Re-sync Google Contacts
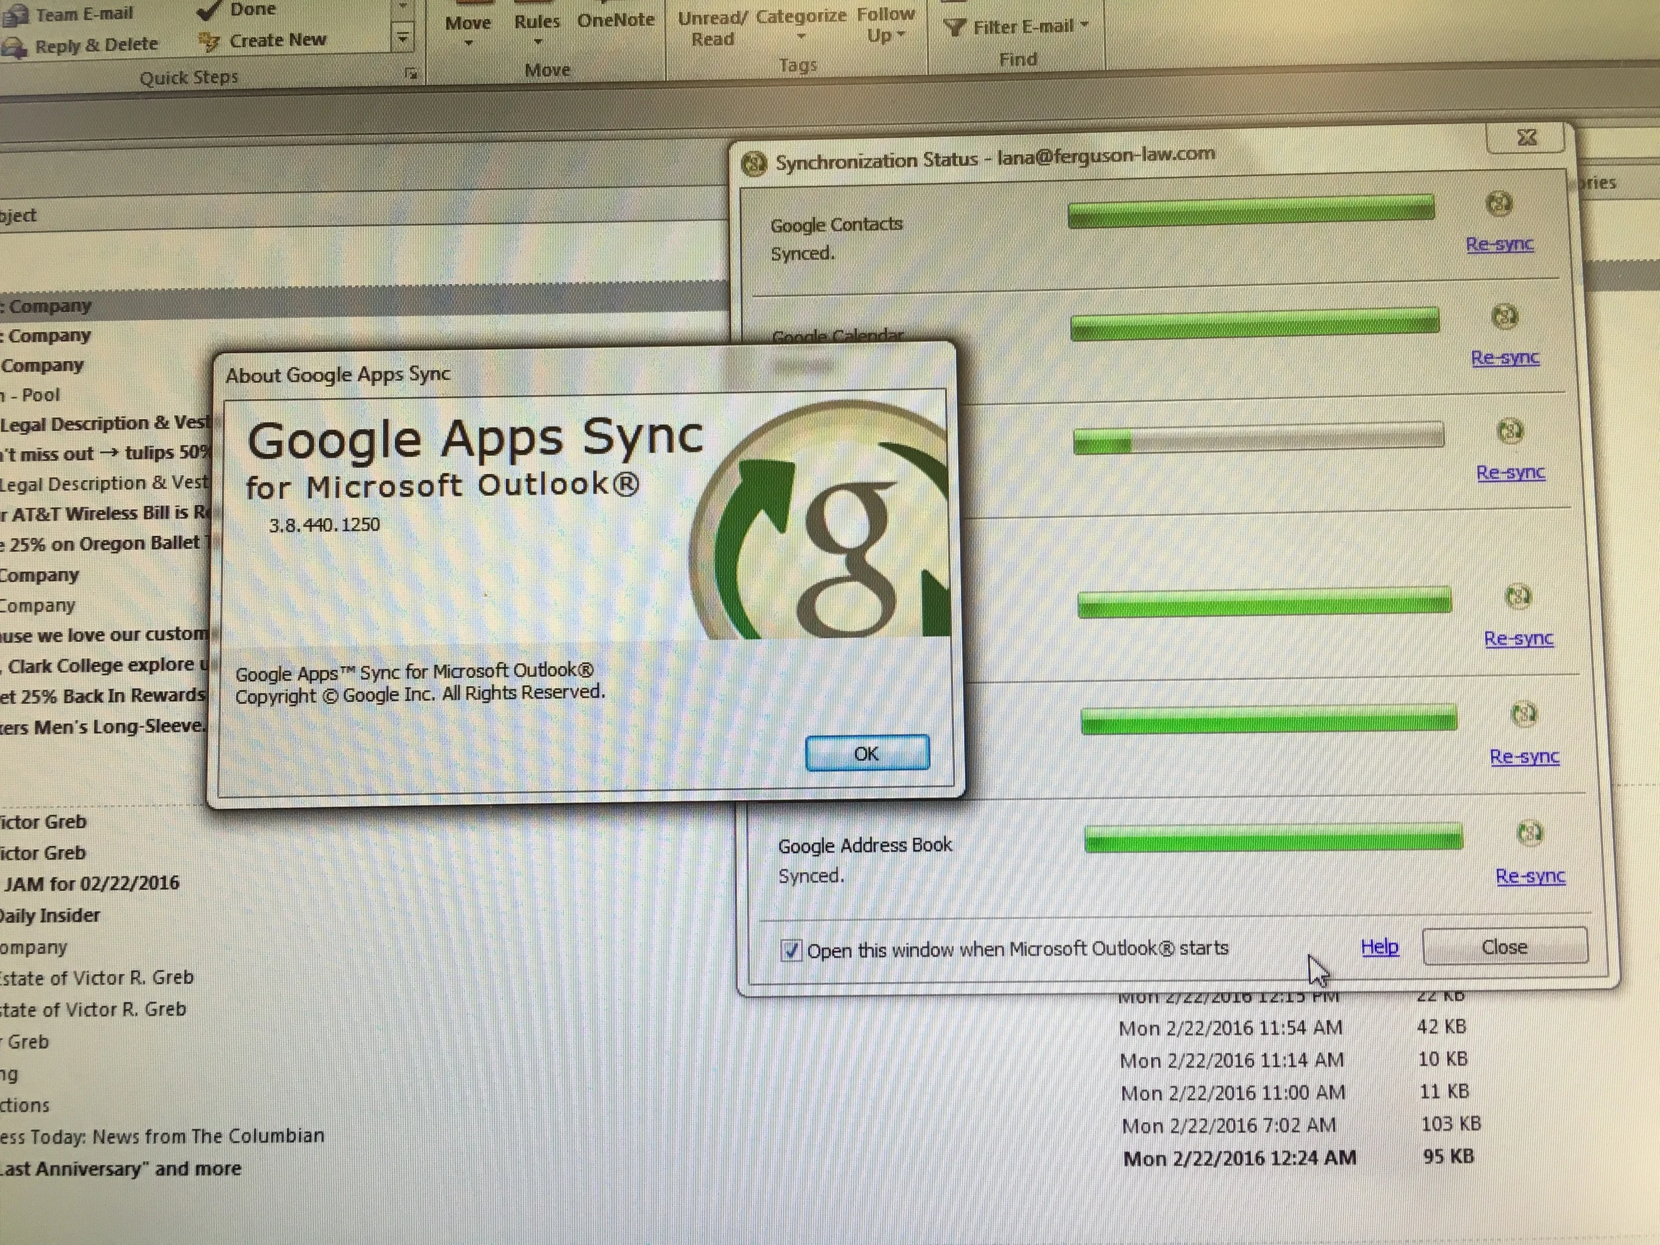 click(1499, 244)
